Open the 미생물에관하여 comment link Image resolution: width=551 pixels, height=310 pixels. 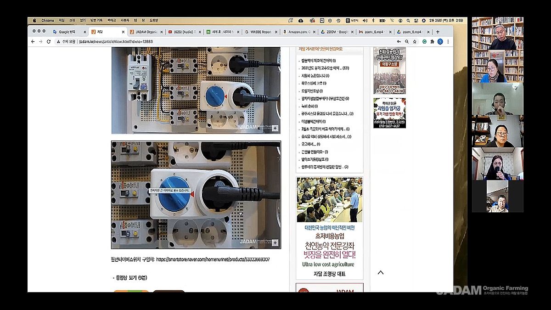tap(313, 121)
